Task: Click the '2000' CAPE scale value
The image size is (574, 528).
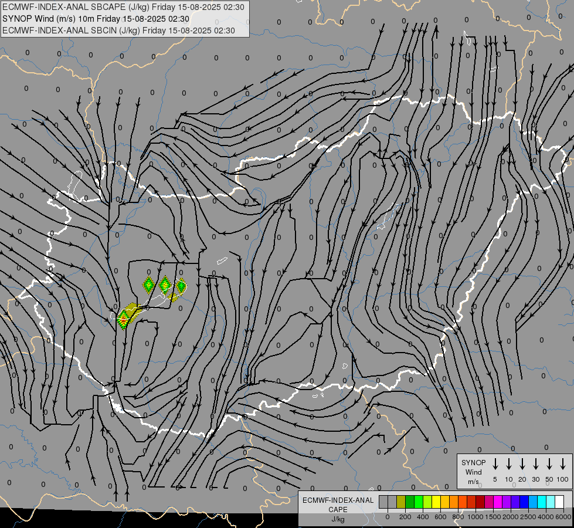Action: click(511, 517)
